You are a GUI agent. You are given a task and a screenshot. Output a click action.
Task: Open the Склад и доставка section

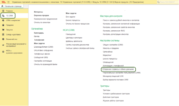click(13, 34)
